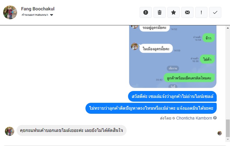
Task: Open Chonticha Kamborn sender link
Action: coord(194,118)
